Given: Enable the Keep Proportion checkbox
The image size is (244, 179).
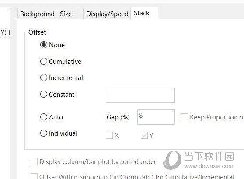Looking at the screenshot, I should click(x=185, y=117).
